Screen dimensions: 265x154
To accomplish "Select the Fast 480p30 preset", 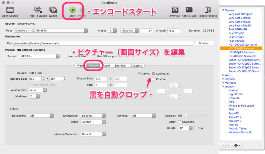I will coord(237,41).
